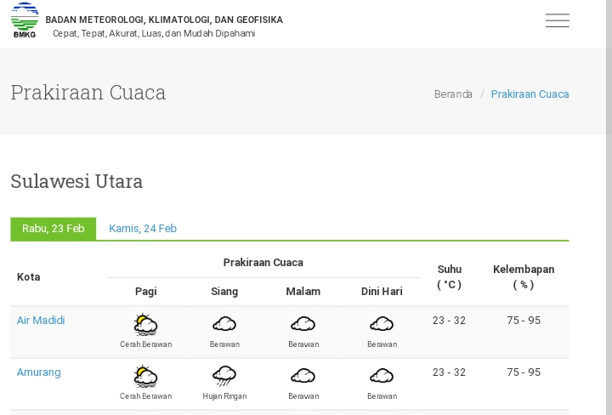Viewport: 612px width, 415px height.
Task: Click Prakiraan Cuaca breadcrumb link
Action: (530, 94)
